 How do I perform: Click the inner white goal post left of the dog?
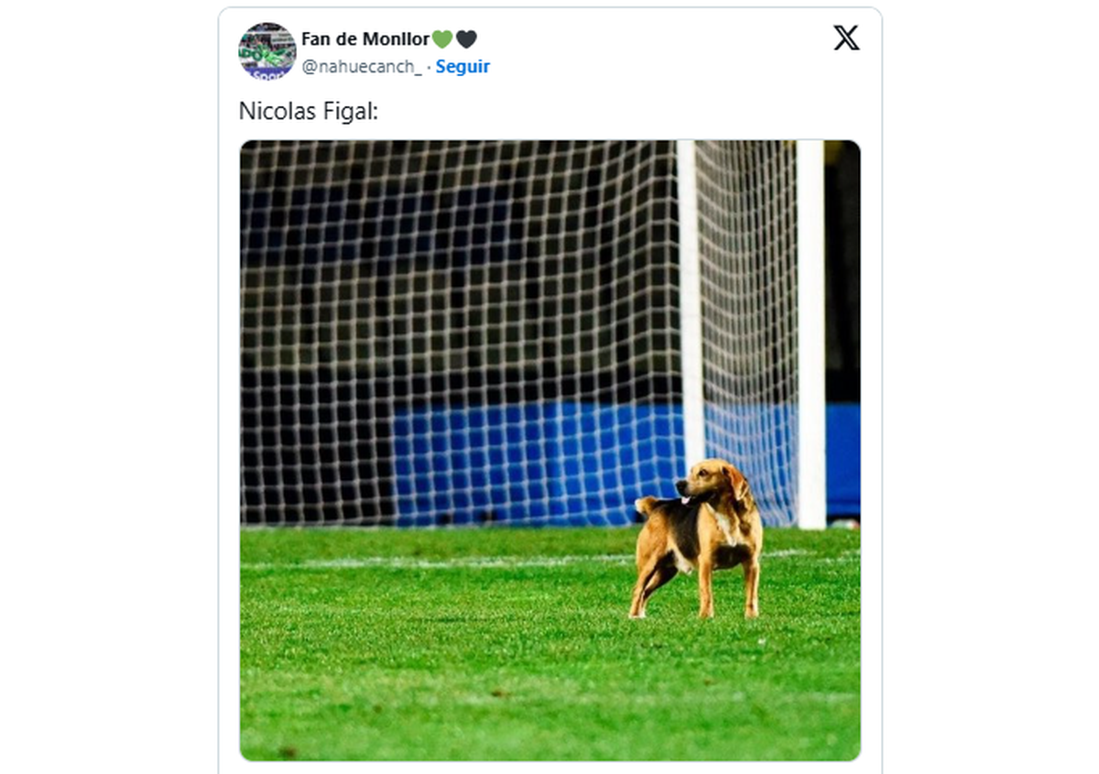point(690,302)
